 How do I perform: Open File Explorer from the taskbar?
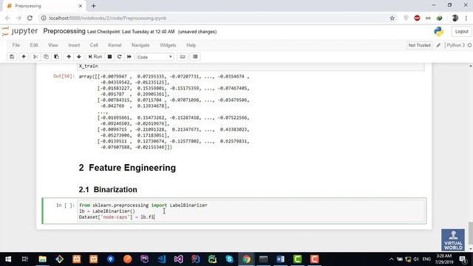coord(43,259)
